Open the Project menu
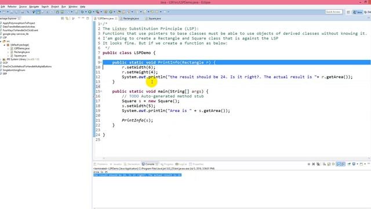The image size is (371, 209). (55, 6)
